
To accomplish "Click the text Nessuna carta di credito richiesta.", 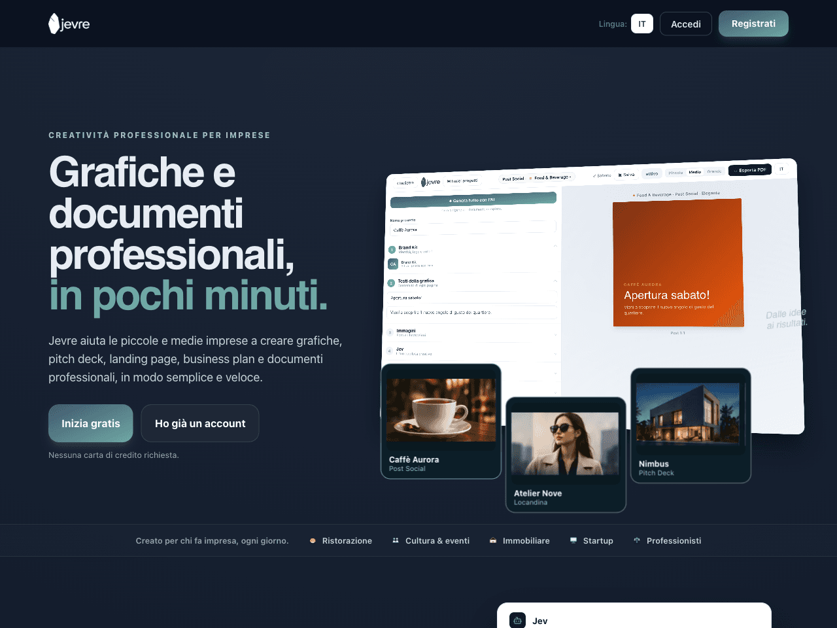I will click(x=114, y=455).
